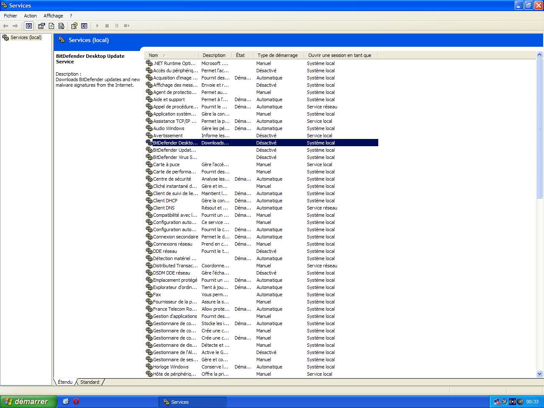Click the gear icon for Horloge Windows
The height and width of the screenshot is (408, 544).
(149, 366)
